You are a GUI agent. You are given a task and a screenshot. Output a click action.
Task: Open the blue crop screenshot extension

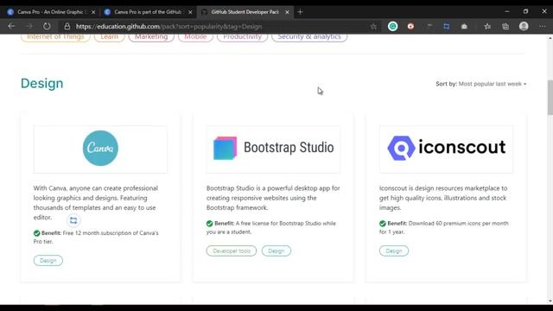pyautogui.click(x=446, y=27)
